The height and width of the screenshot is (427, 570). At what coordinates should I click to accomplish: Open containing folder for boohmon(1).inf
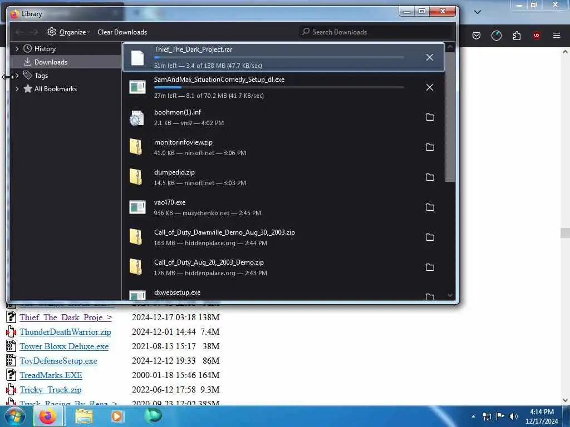tap(430, 117)
